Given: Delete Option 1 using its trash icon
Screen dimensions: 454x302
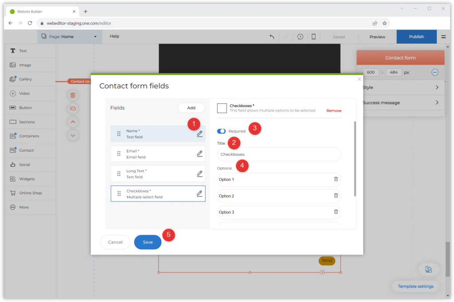Looking at the screenshot, I should (x=336, y=179).
